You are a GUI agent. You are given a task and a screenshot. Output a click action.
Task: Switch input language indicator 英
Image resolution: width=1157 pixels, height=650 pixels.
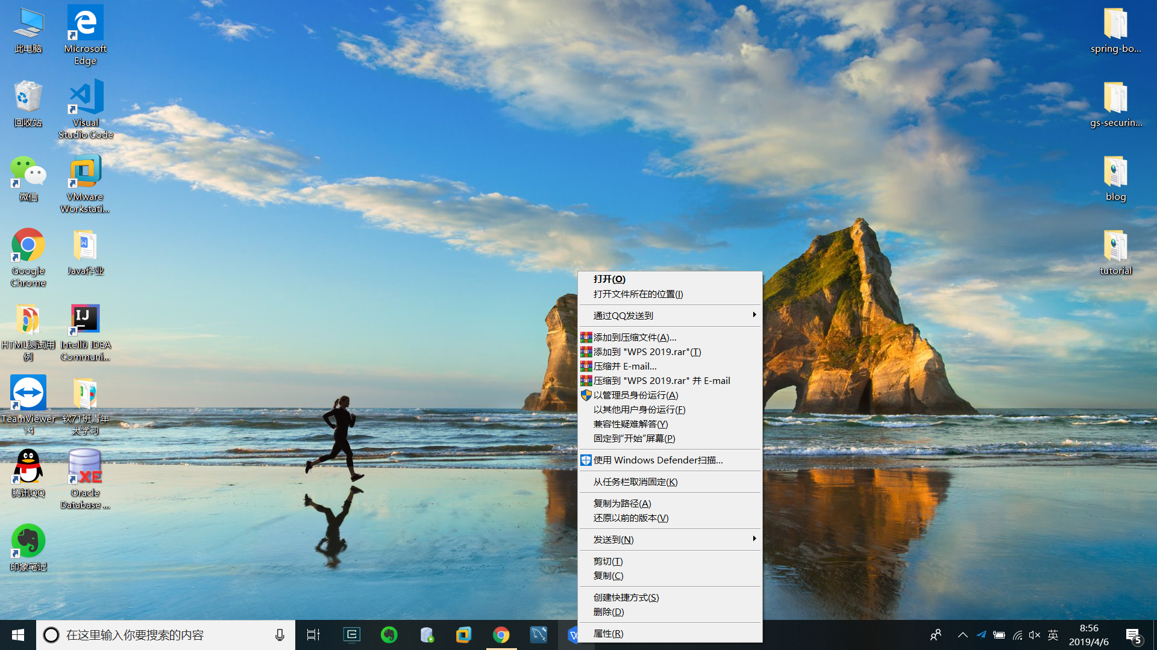pyautogui.click(x=1053, y=635)
